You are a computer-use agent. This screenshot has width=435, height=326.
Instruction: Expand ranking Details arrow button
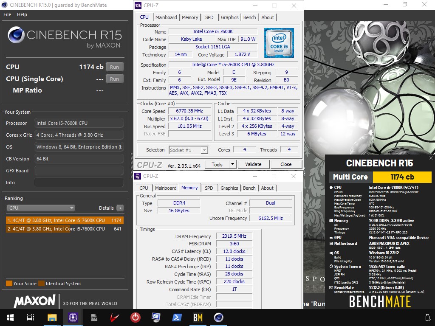tap(120, 208)
